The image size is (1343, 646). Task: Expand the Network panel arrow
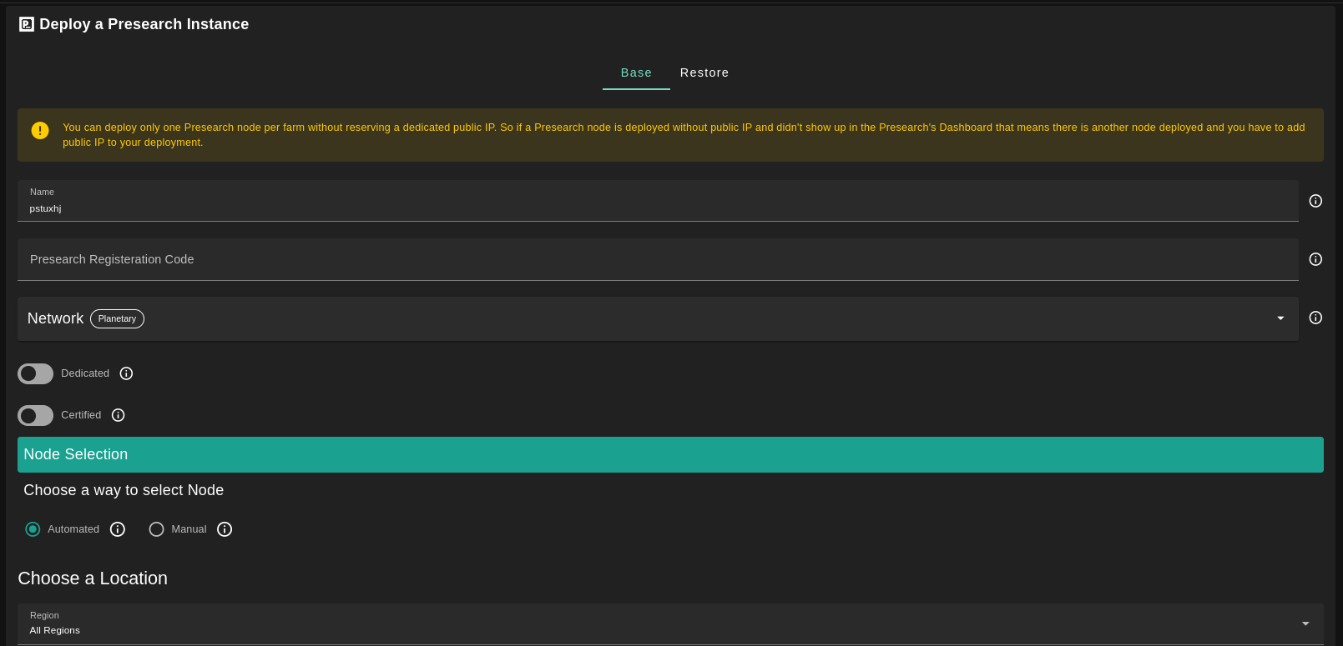[x=1280, y=318]
